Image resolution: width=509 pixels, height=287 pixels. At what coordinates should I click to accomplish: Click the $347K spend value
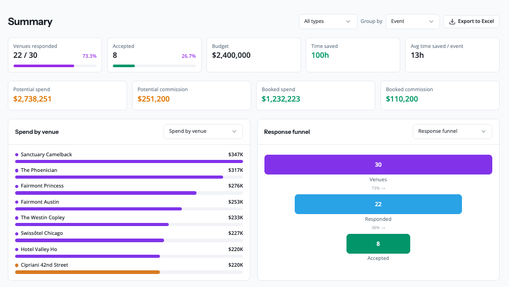point(236,155)
